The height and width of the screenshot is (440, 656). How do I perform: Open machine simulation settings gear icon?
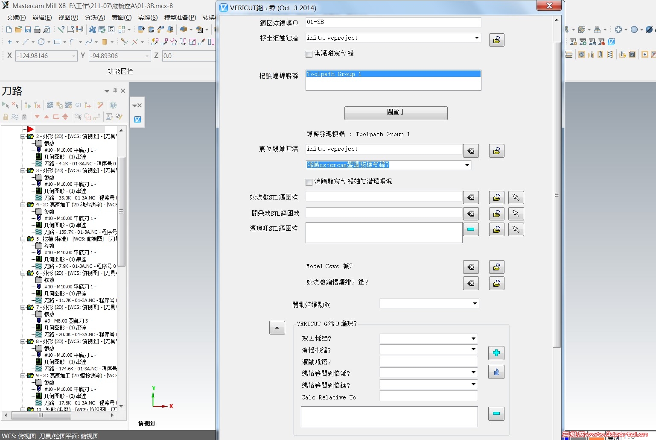573,42
